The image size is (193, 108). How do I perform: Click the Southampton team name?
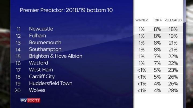click(x=45, y=49)
